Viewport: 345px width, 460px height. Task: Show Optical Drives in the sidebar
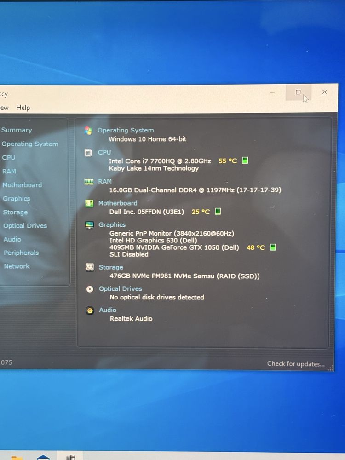click(25, 225)
